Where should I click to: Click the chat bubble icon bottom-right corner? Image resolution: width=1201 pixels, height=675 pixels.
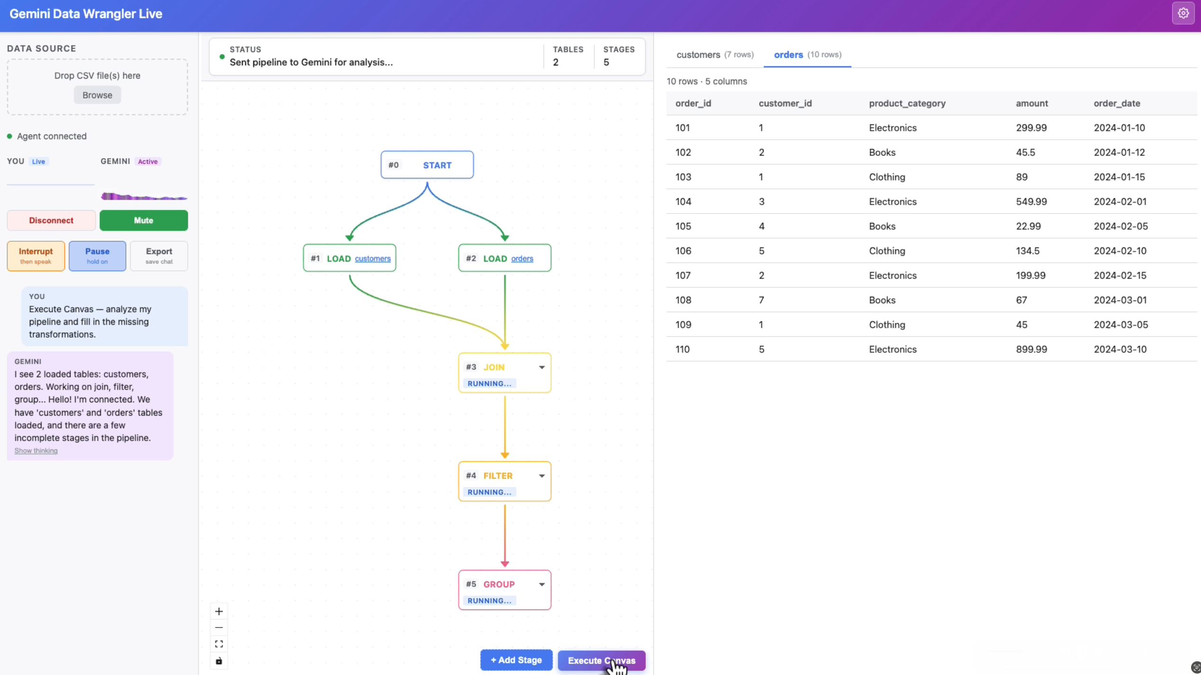click(x=1195, y=667)
